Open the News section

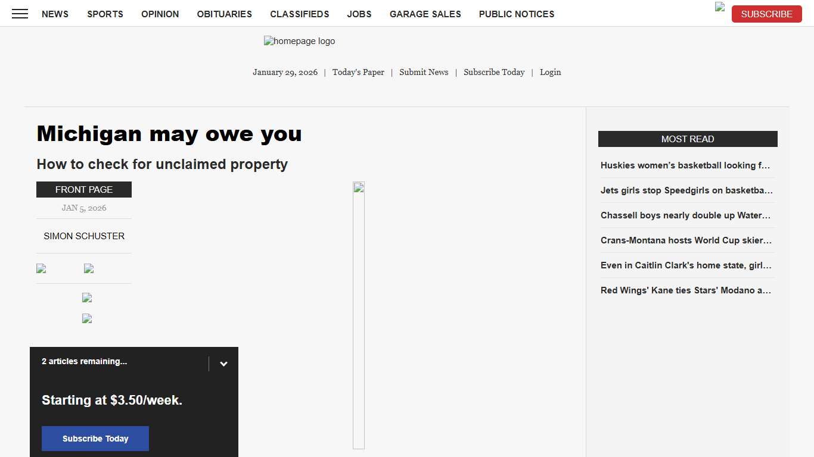click(x=55, y=14)
